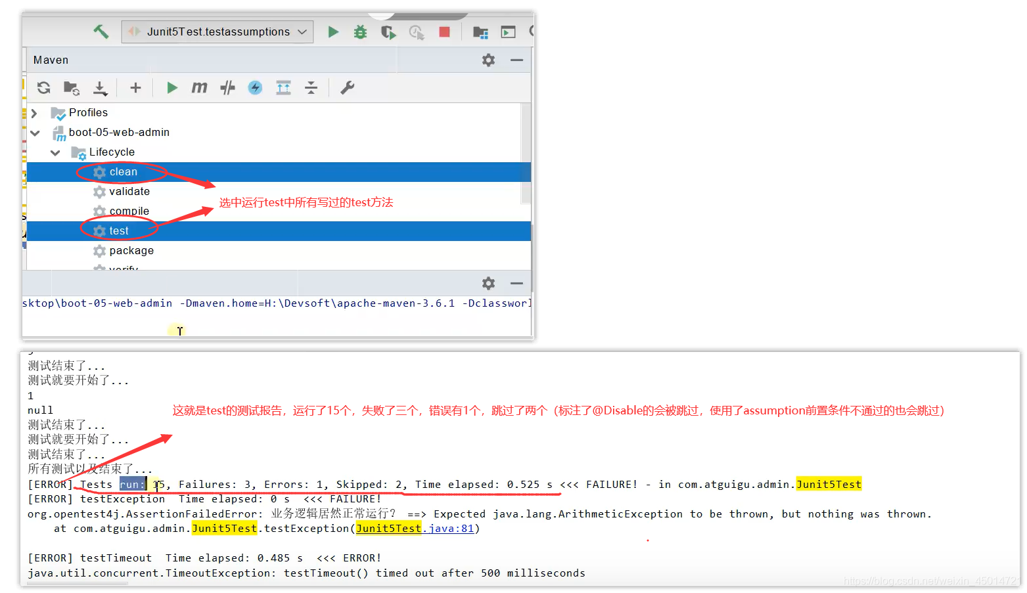Click the '[ERROR] testTimeout' console line
The image size is (1027, 593).
(204, 558)
